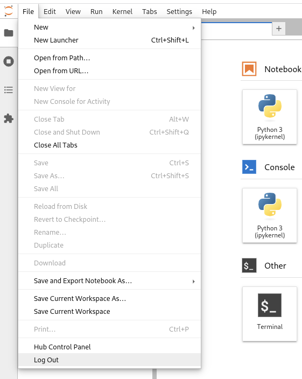Show the Table of Contents sidebar icon

(x=9, y=90)
